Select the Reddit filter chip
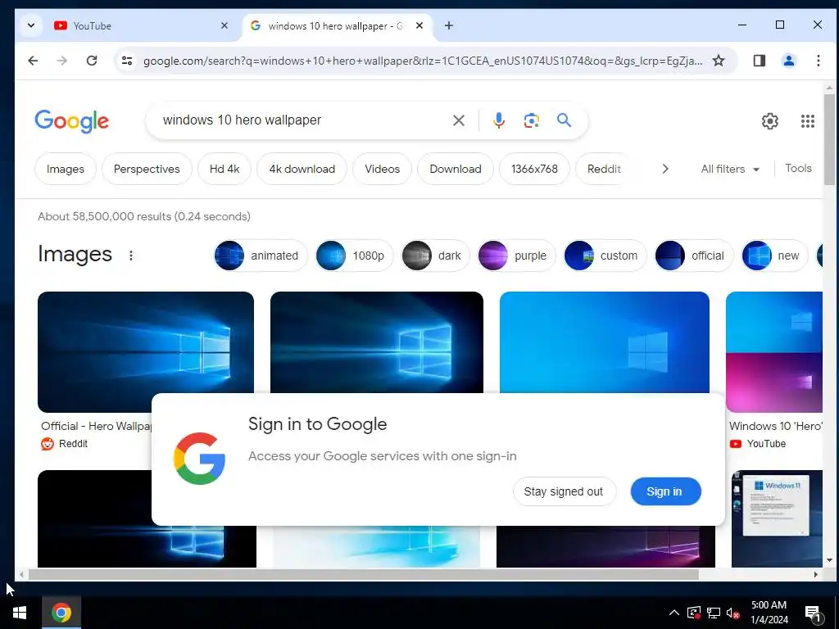This screenshot has height=629, width=839. (x=604, y=169)
